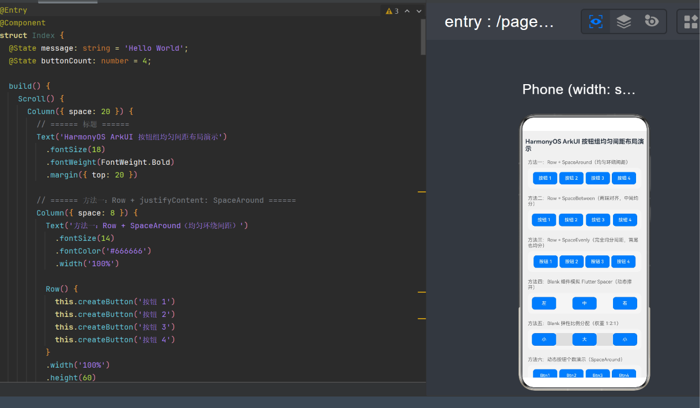The width and height of the screenshot is (700, 408).
Task: Click 按钮 4 in the 方法一 SpaceAround row
Action: pyautogui.click(x=624, y=178)
